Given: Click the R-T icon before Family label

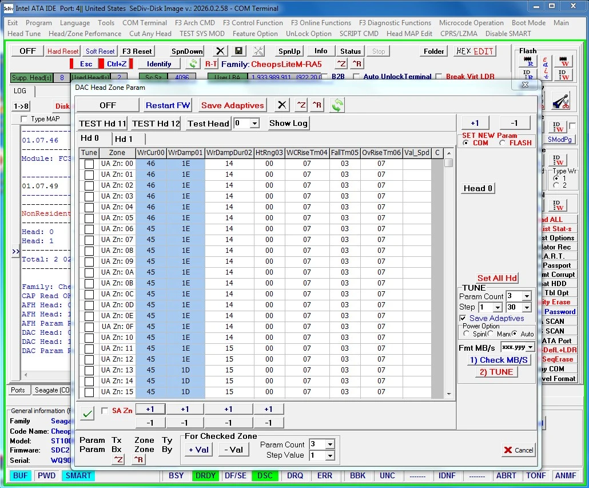Looking at the screenshot, I should [211, 64].
